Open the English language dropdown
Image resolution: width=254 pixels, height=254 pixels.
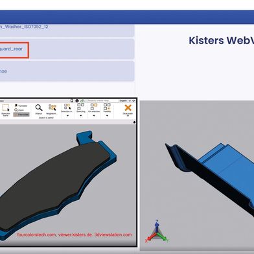click(x=125, y=101)
